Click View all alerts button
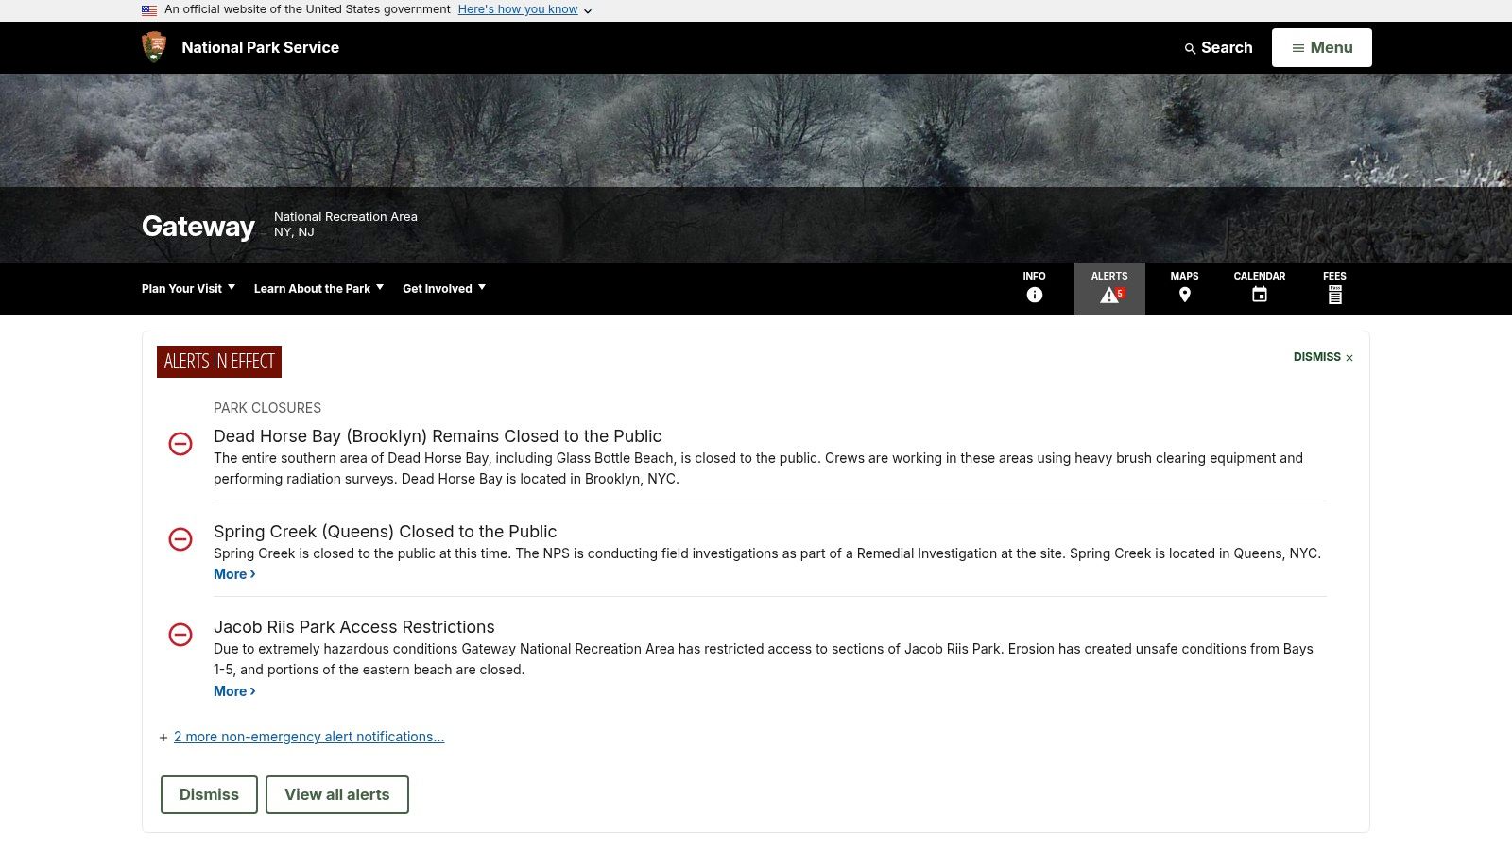The image size is (1512, 850). (x=337, y=794)
